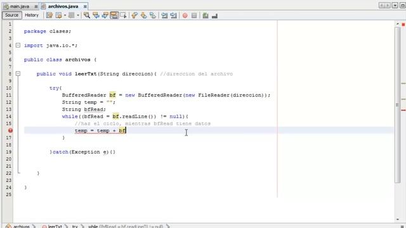Click the scrollbar up arrow
This screenshot has height=228, width=406.
point(398,24)
